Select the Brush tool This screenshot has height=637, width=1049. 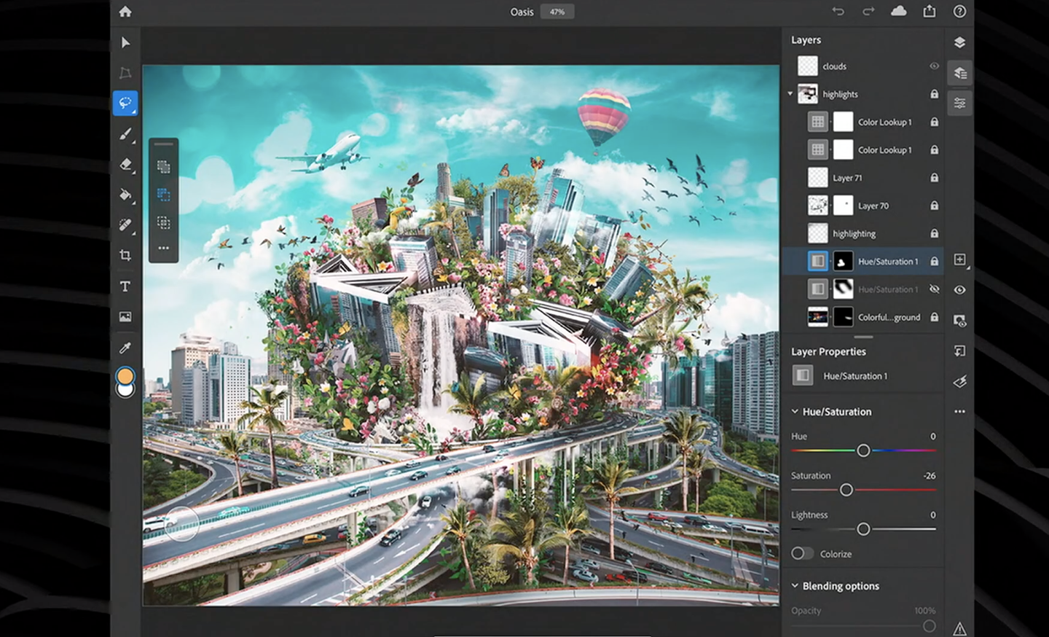(125, 133)
